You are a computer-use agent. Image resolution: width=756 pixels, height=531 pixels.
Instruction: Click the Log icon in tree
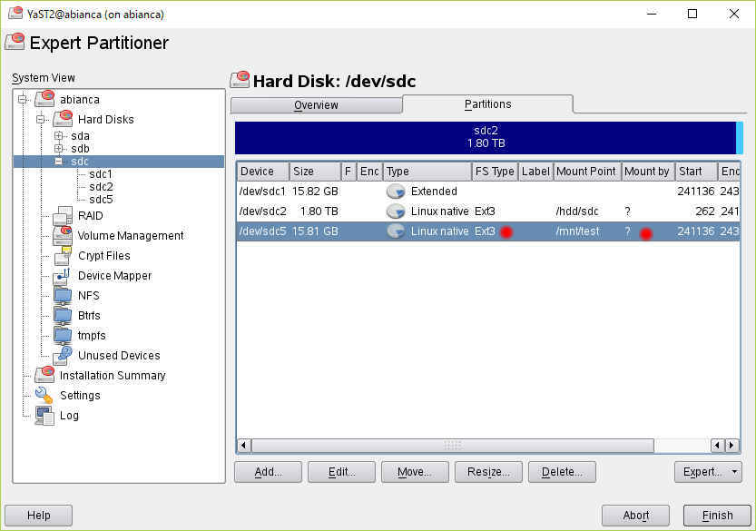click(44, 415)
